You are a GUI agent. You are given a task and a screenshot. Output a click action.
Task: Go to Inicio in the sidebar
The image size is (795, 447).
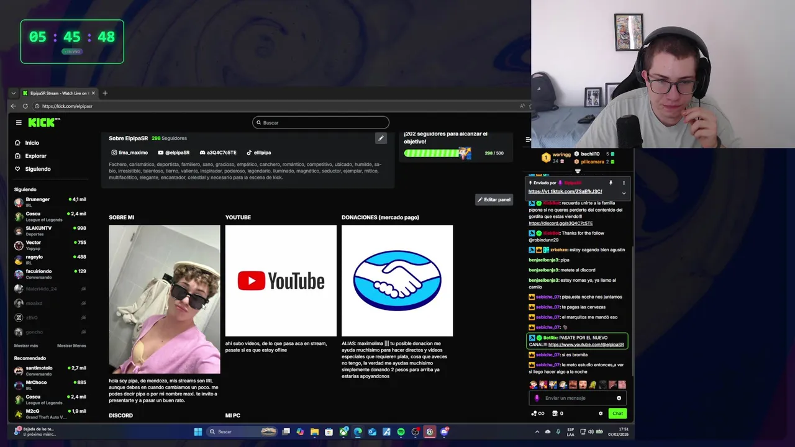[x=27, y=143]
